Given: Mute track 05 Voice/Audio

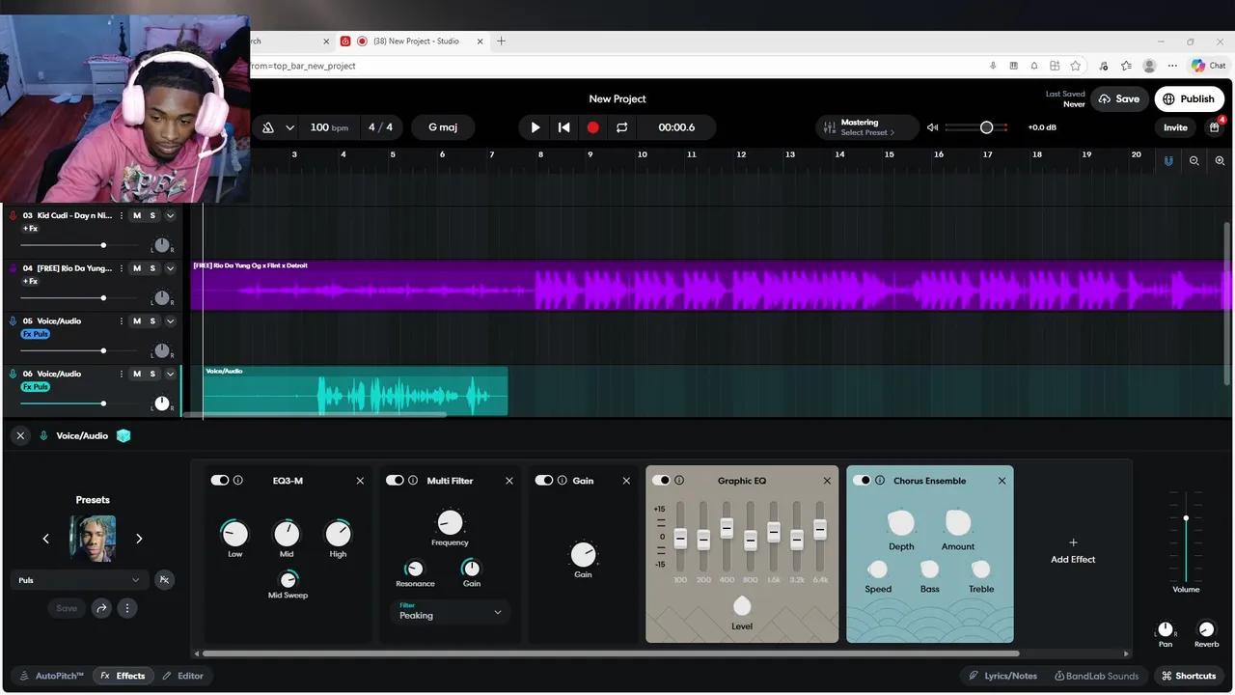Looking at the screenshot, I should pos(137,320).
